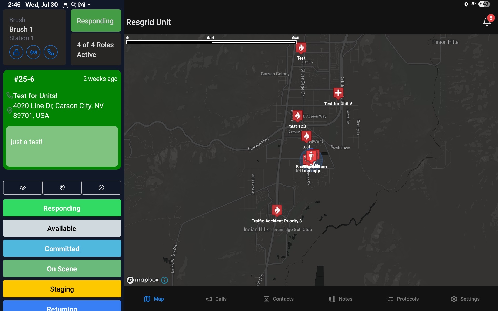The image size is (498, 311).
Task: Select the 'test 123' fire marker
Action: point(298,116)
